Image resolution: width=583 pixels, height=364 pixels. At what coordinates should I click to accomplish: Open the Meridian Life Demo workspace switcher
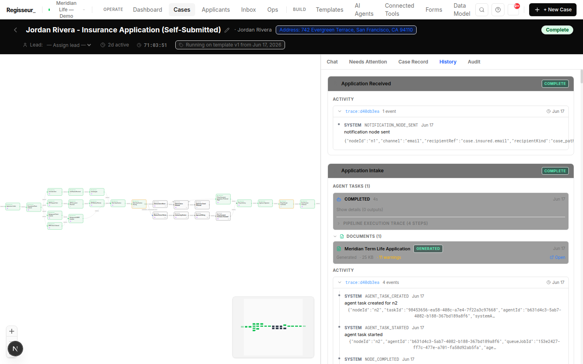66,10
